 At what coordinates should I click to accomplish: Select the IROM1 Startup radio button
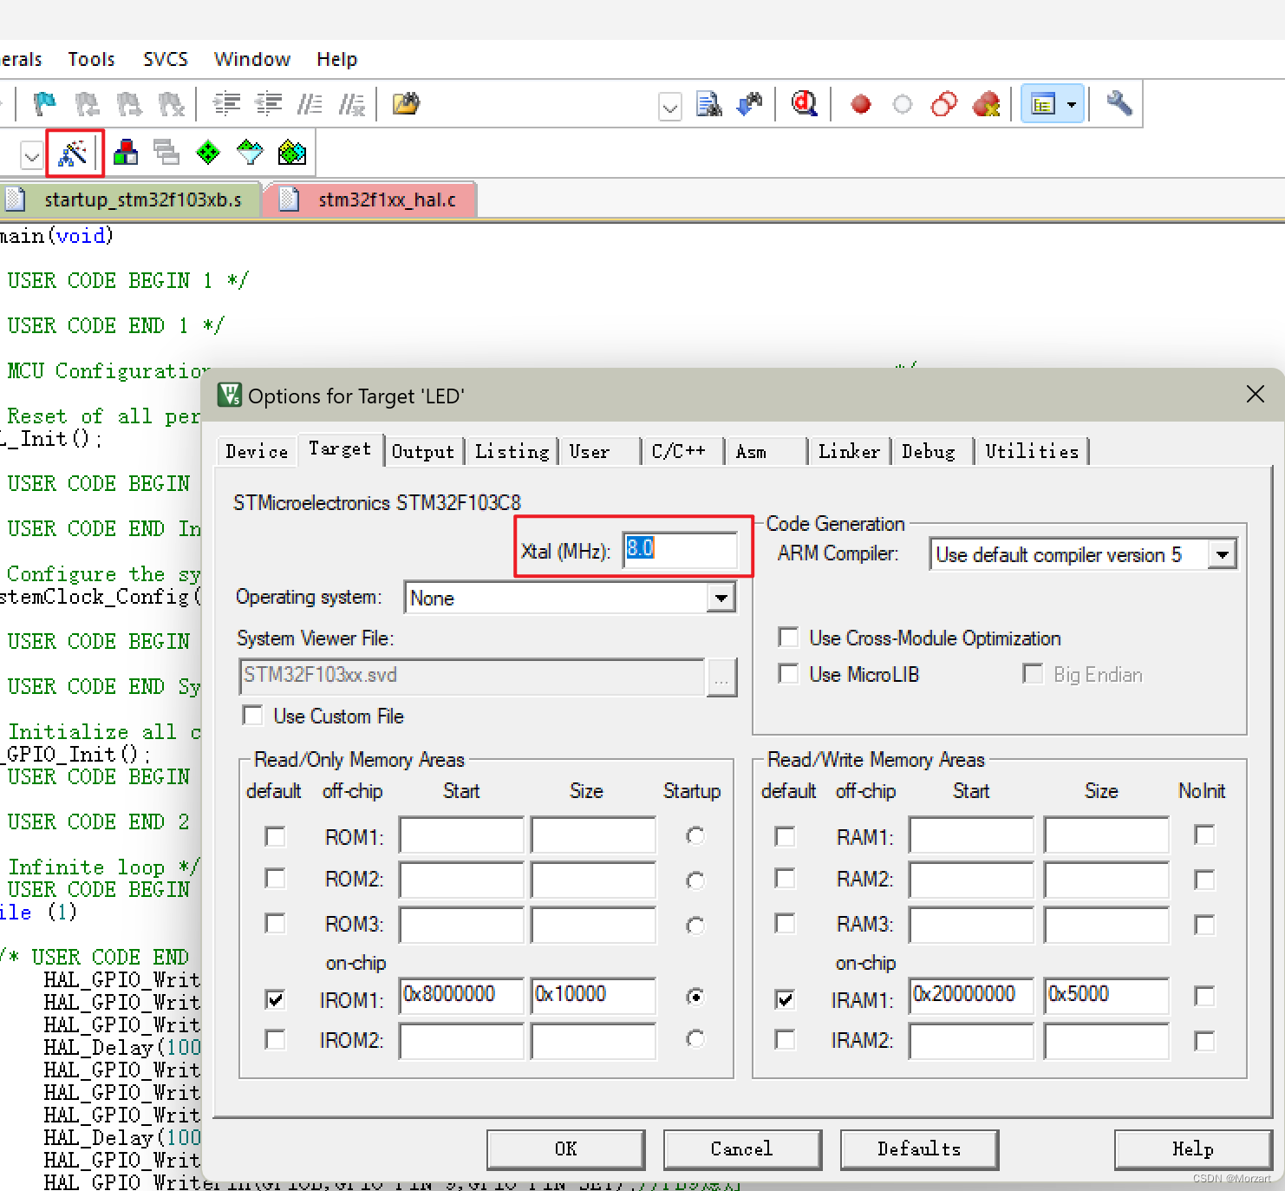click(695, 998)
